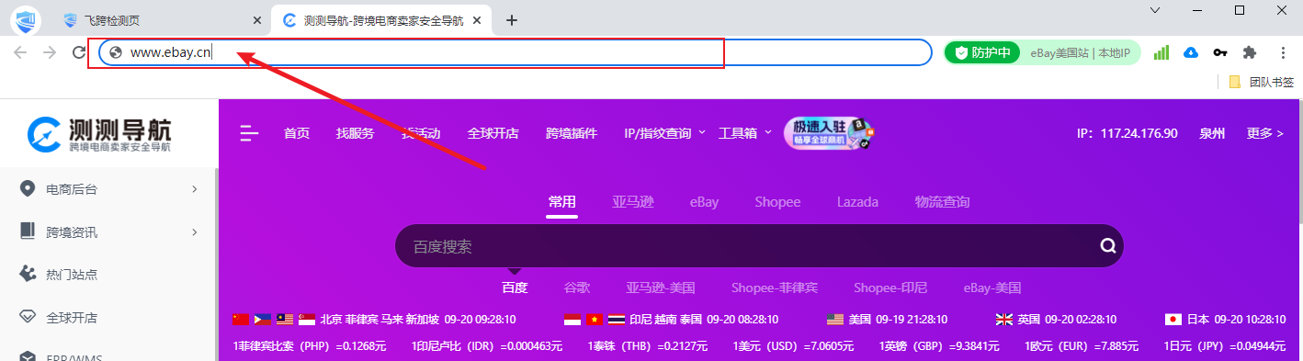Viewport: 1303px width, 361px height.
Task: Click the browser reload icon
Action: pyautogui.click(x=79, y=52)
